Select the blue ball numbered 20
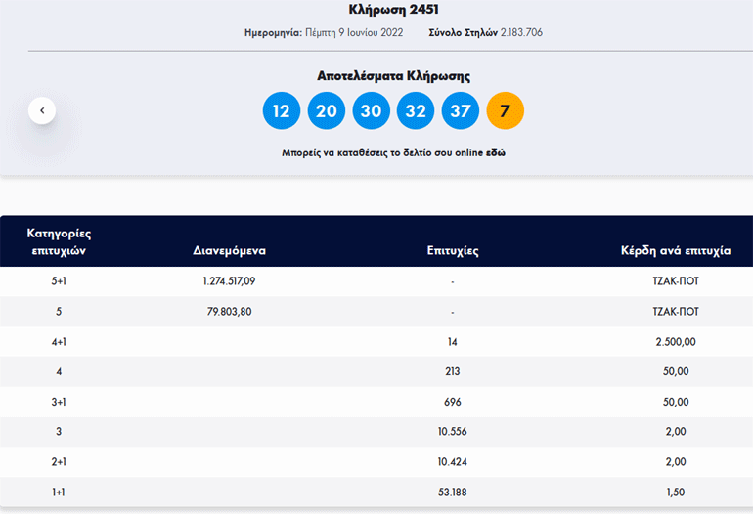 327,110
